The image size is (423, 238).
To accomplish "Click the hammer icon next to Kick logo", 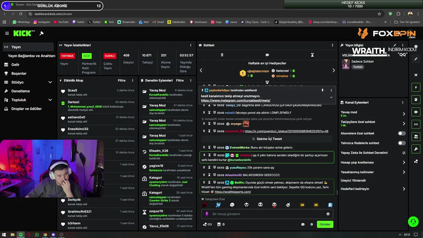I will (42, 33).
